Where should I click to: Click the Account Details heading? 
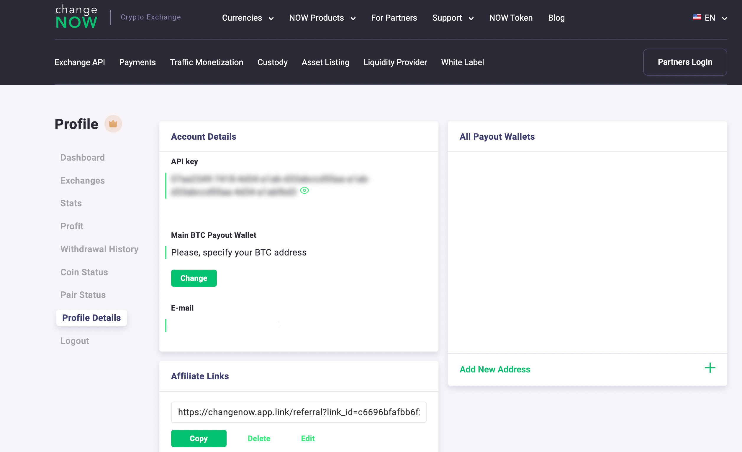pos(204,136)
